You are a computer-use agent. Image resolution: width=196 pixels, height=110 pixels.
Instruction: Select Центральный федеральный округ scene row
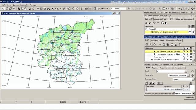pyautogui.click(x=167, y=32)
